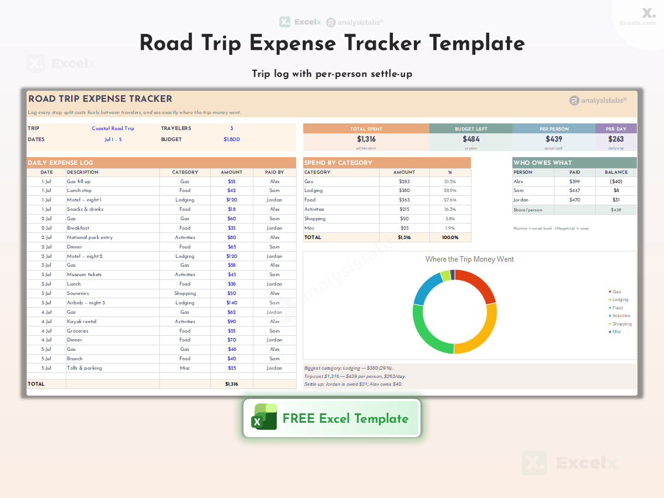Click the DESCRIPTION column header
The width and height of the screenshot is (664, 498).
(113, 172)
